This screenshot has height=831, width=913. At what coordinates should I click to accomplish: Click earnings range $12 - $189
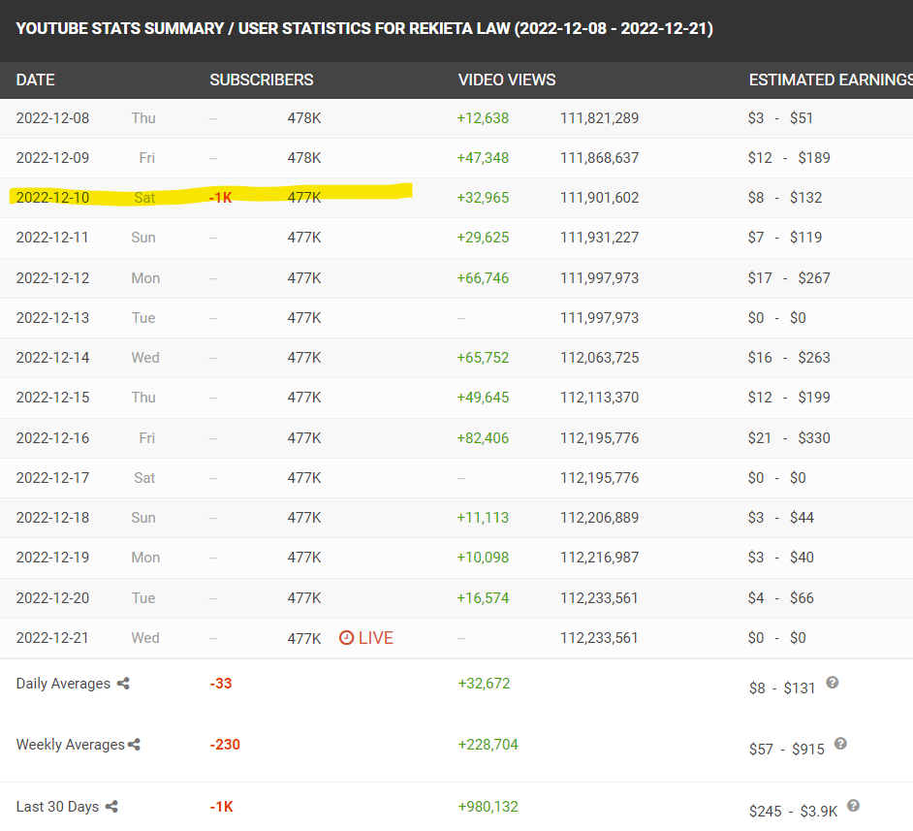789,158
